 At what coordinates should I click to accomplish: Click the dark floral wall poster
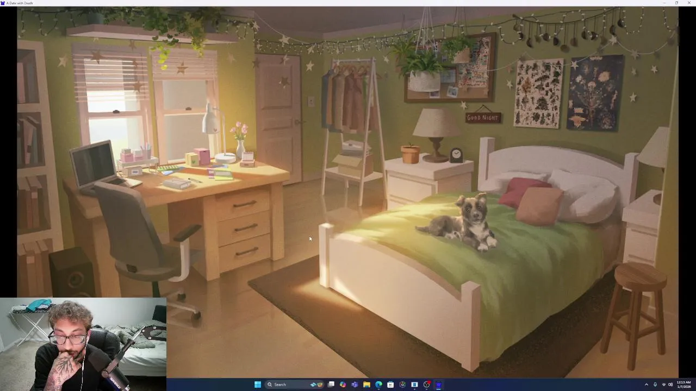(x=595, y=92)
